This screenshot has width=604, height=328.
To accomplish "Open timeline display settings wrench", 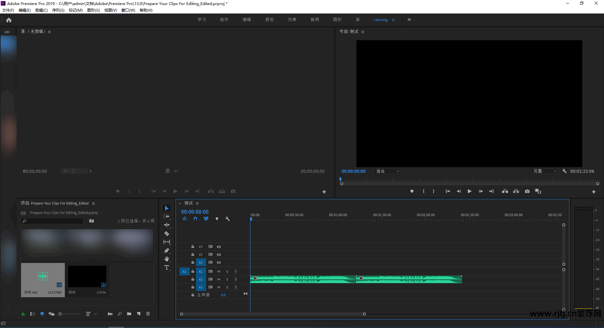I will click(x=227, y=219).
